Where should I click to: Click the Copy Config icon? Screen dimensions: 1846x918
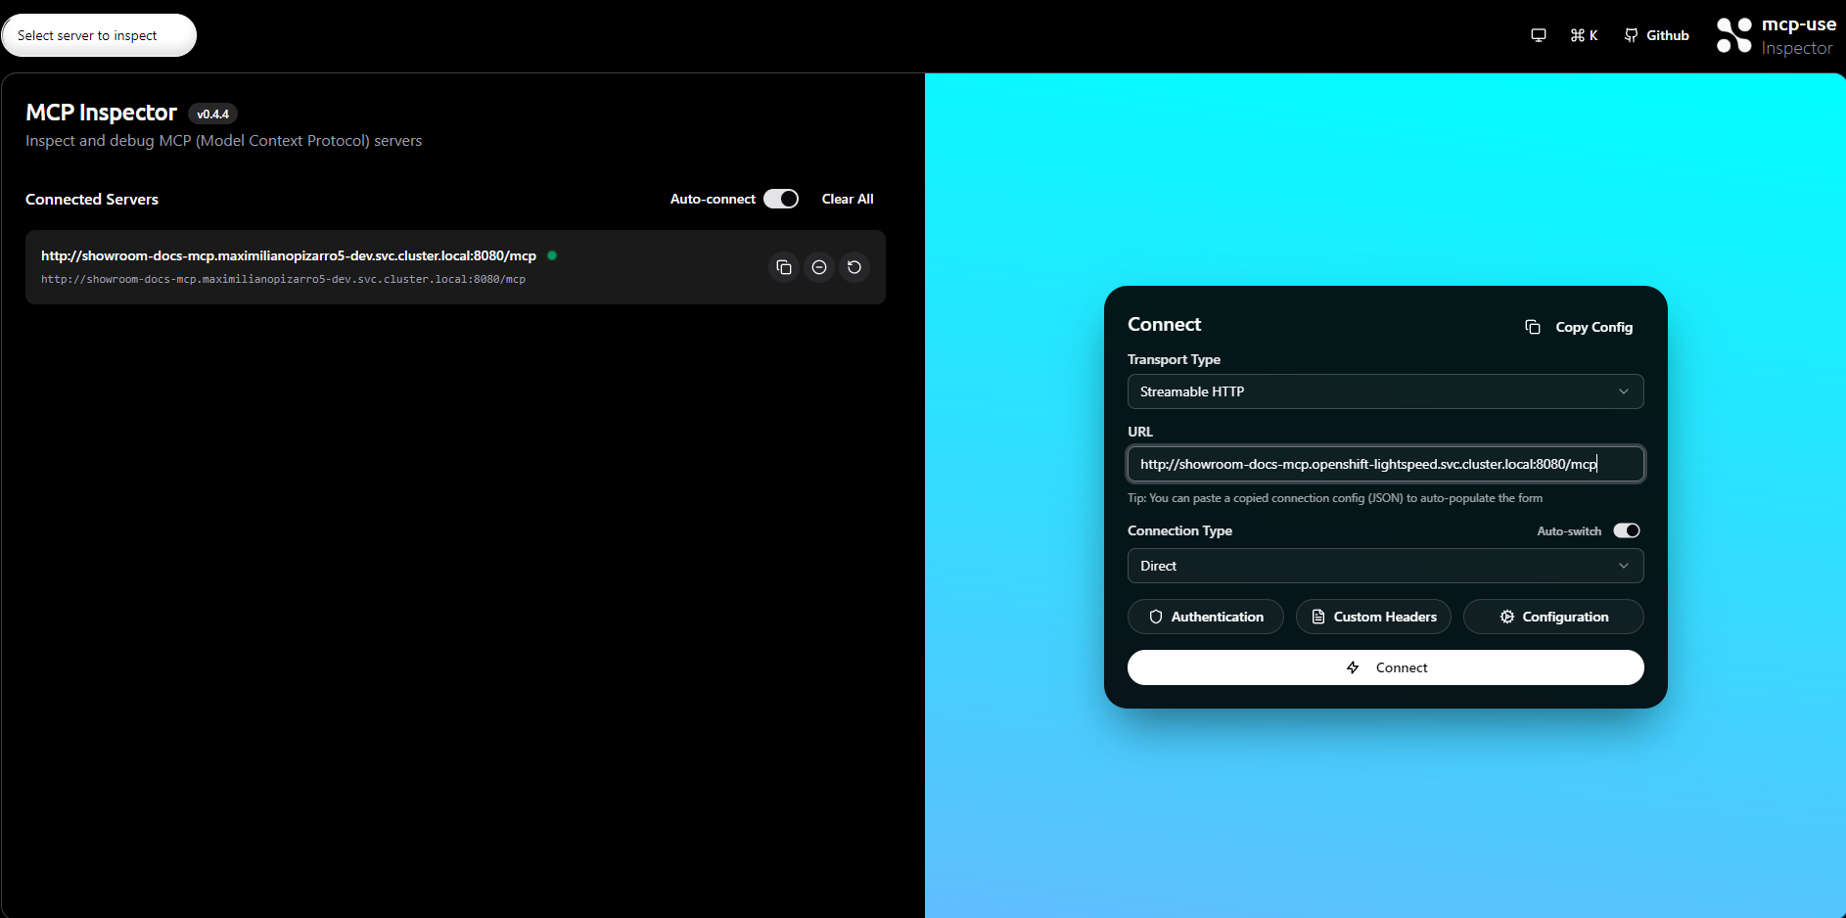(x=1533, y=326)
